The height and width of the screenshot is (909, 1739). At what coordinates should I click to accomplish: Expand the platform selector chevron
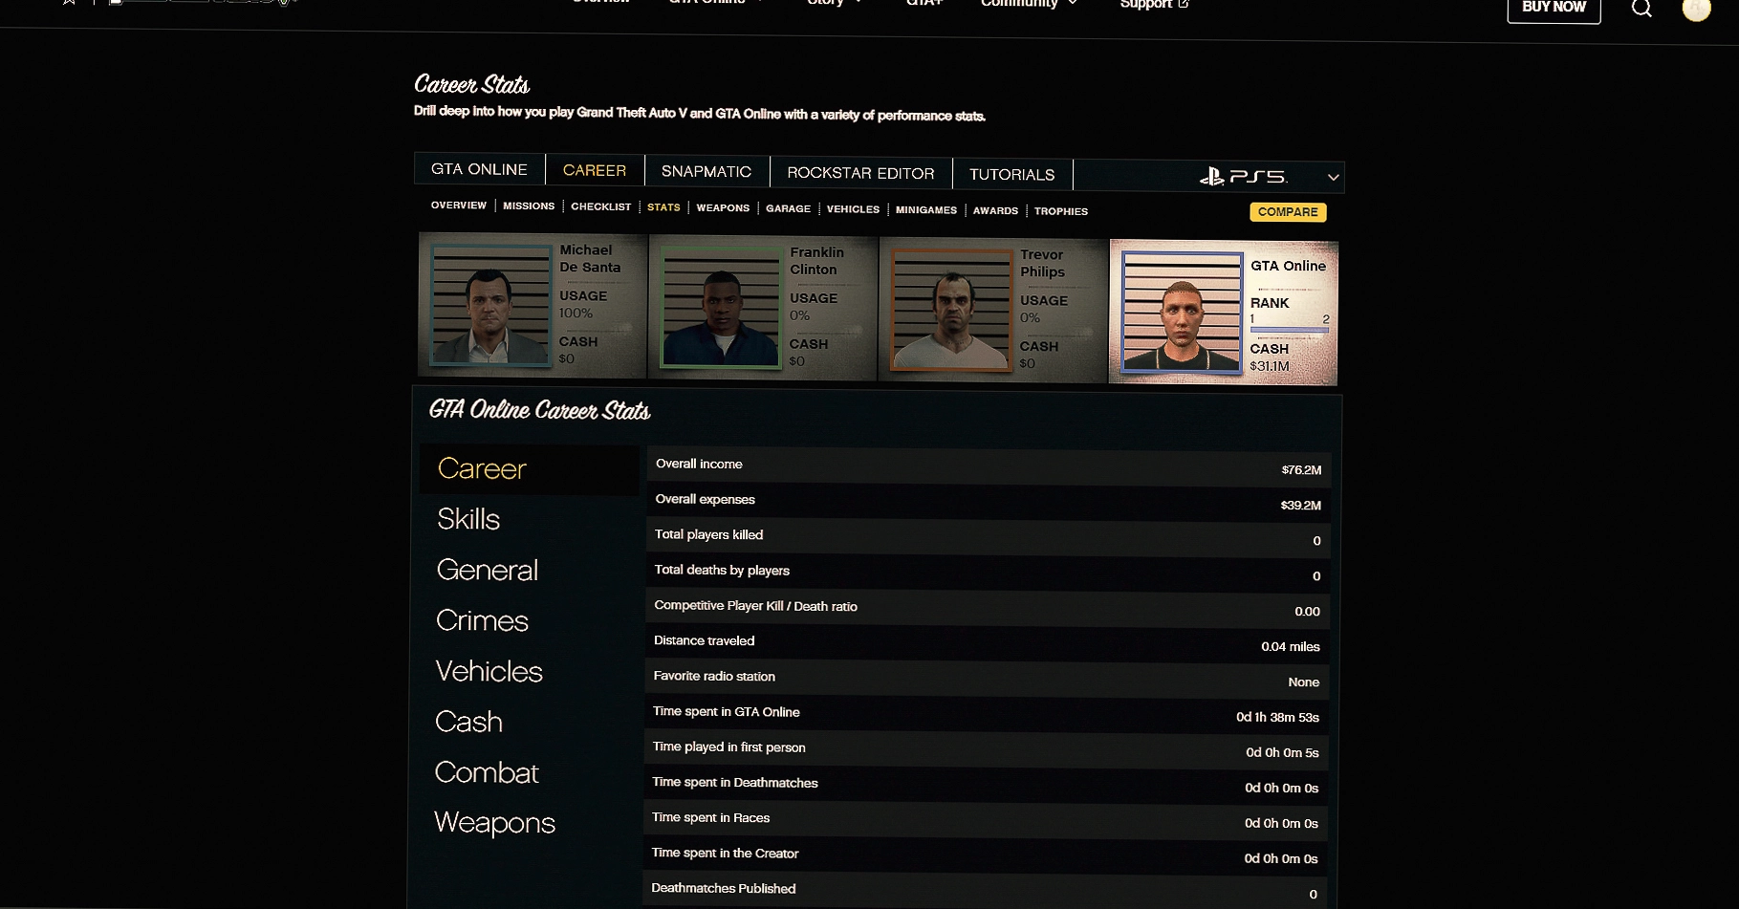1333,178
